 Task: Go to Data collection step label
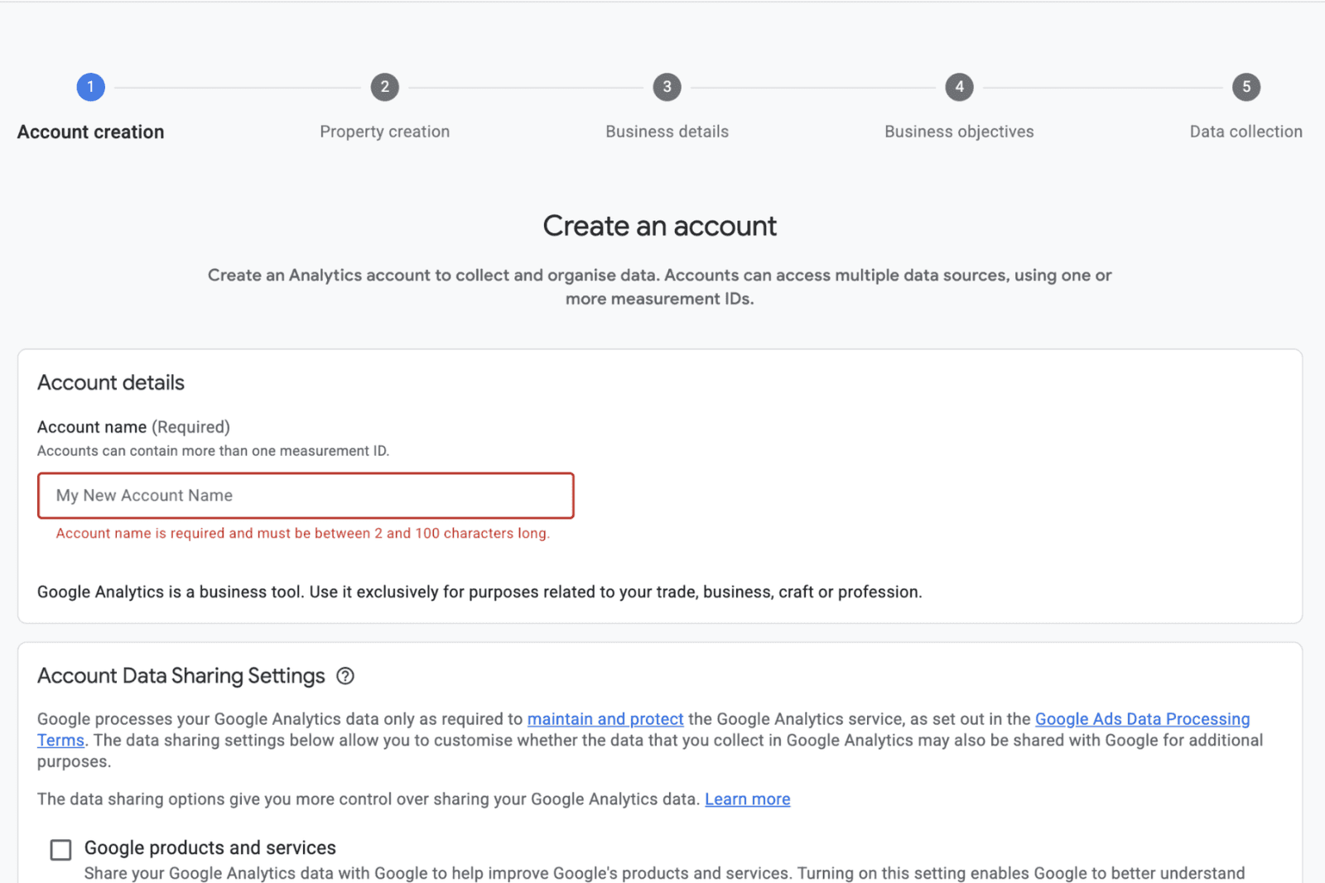tap(1246, 132)
